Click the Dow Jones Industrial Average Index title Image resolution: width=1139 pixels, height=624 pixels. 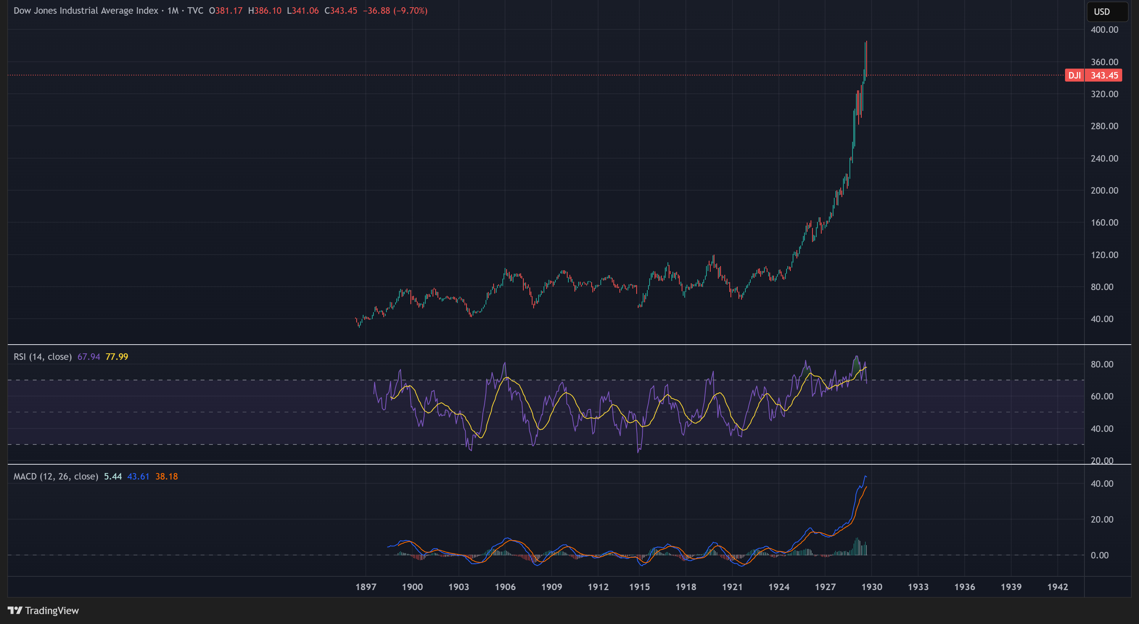click(x=86, y=11)
